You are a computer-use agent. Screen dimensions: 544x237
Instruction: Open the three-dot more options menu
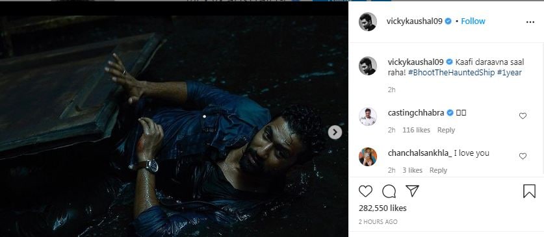point(530,22)
